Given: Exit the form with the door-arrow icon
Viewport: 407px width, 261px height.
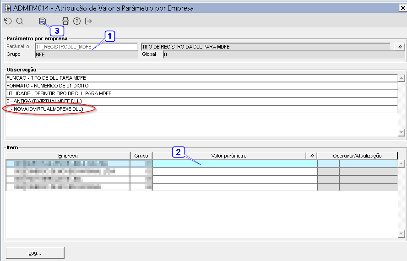Looking at the screenshot, I should tap(88, 21).
